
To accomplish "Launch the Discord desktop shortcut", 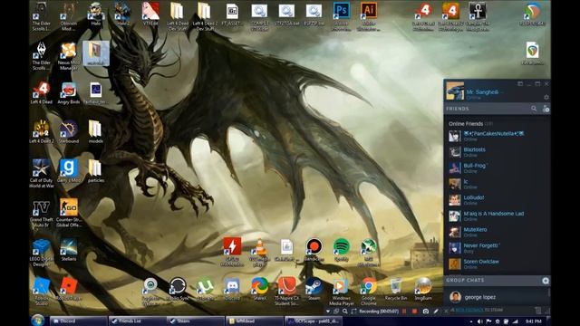I will point(232,289).
